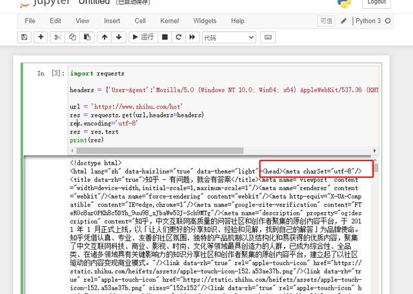The height and width of the screenshot is (294, 413).
Task: Rename notebook via Untitled title
Action: click(x=94, y=3)
